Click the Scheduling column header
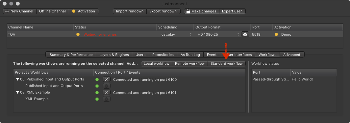The width and height of the screenshot is (350, 123). click(175, 27)
